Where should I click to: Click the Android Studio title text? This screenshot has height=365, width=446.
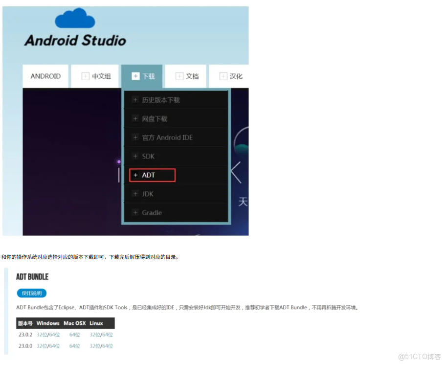pos(75,40)
